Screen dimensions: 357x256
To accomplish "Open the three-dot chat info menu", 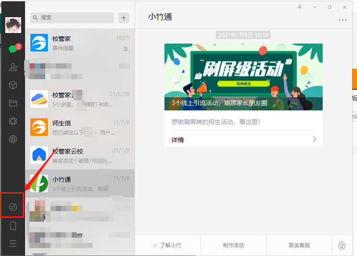I will [x=342, y=20].
